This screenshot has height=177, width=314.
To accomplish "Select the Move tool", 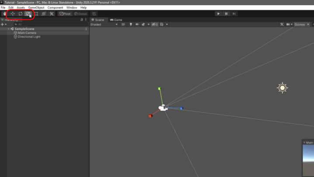I will coord(13,14).
